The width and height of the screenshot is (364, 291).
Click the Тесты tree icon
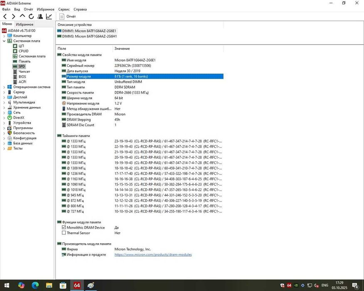pyautogui.click(x=10, y=148)
